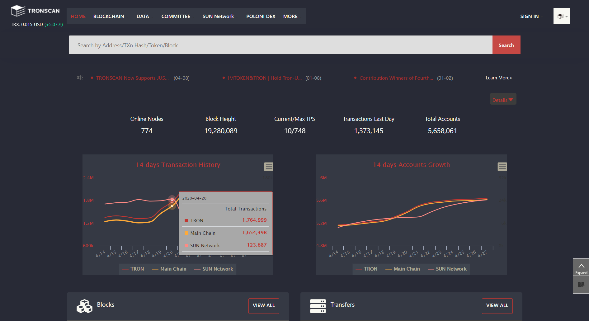Go to the COMMITTEE menu item
The width and height of the screenshot is (589, 321).
click(x=176, y=16)
